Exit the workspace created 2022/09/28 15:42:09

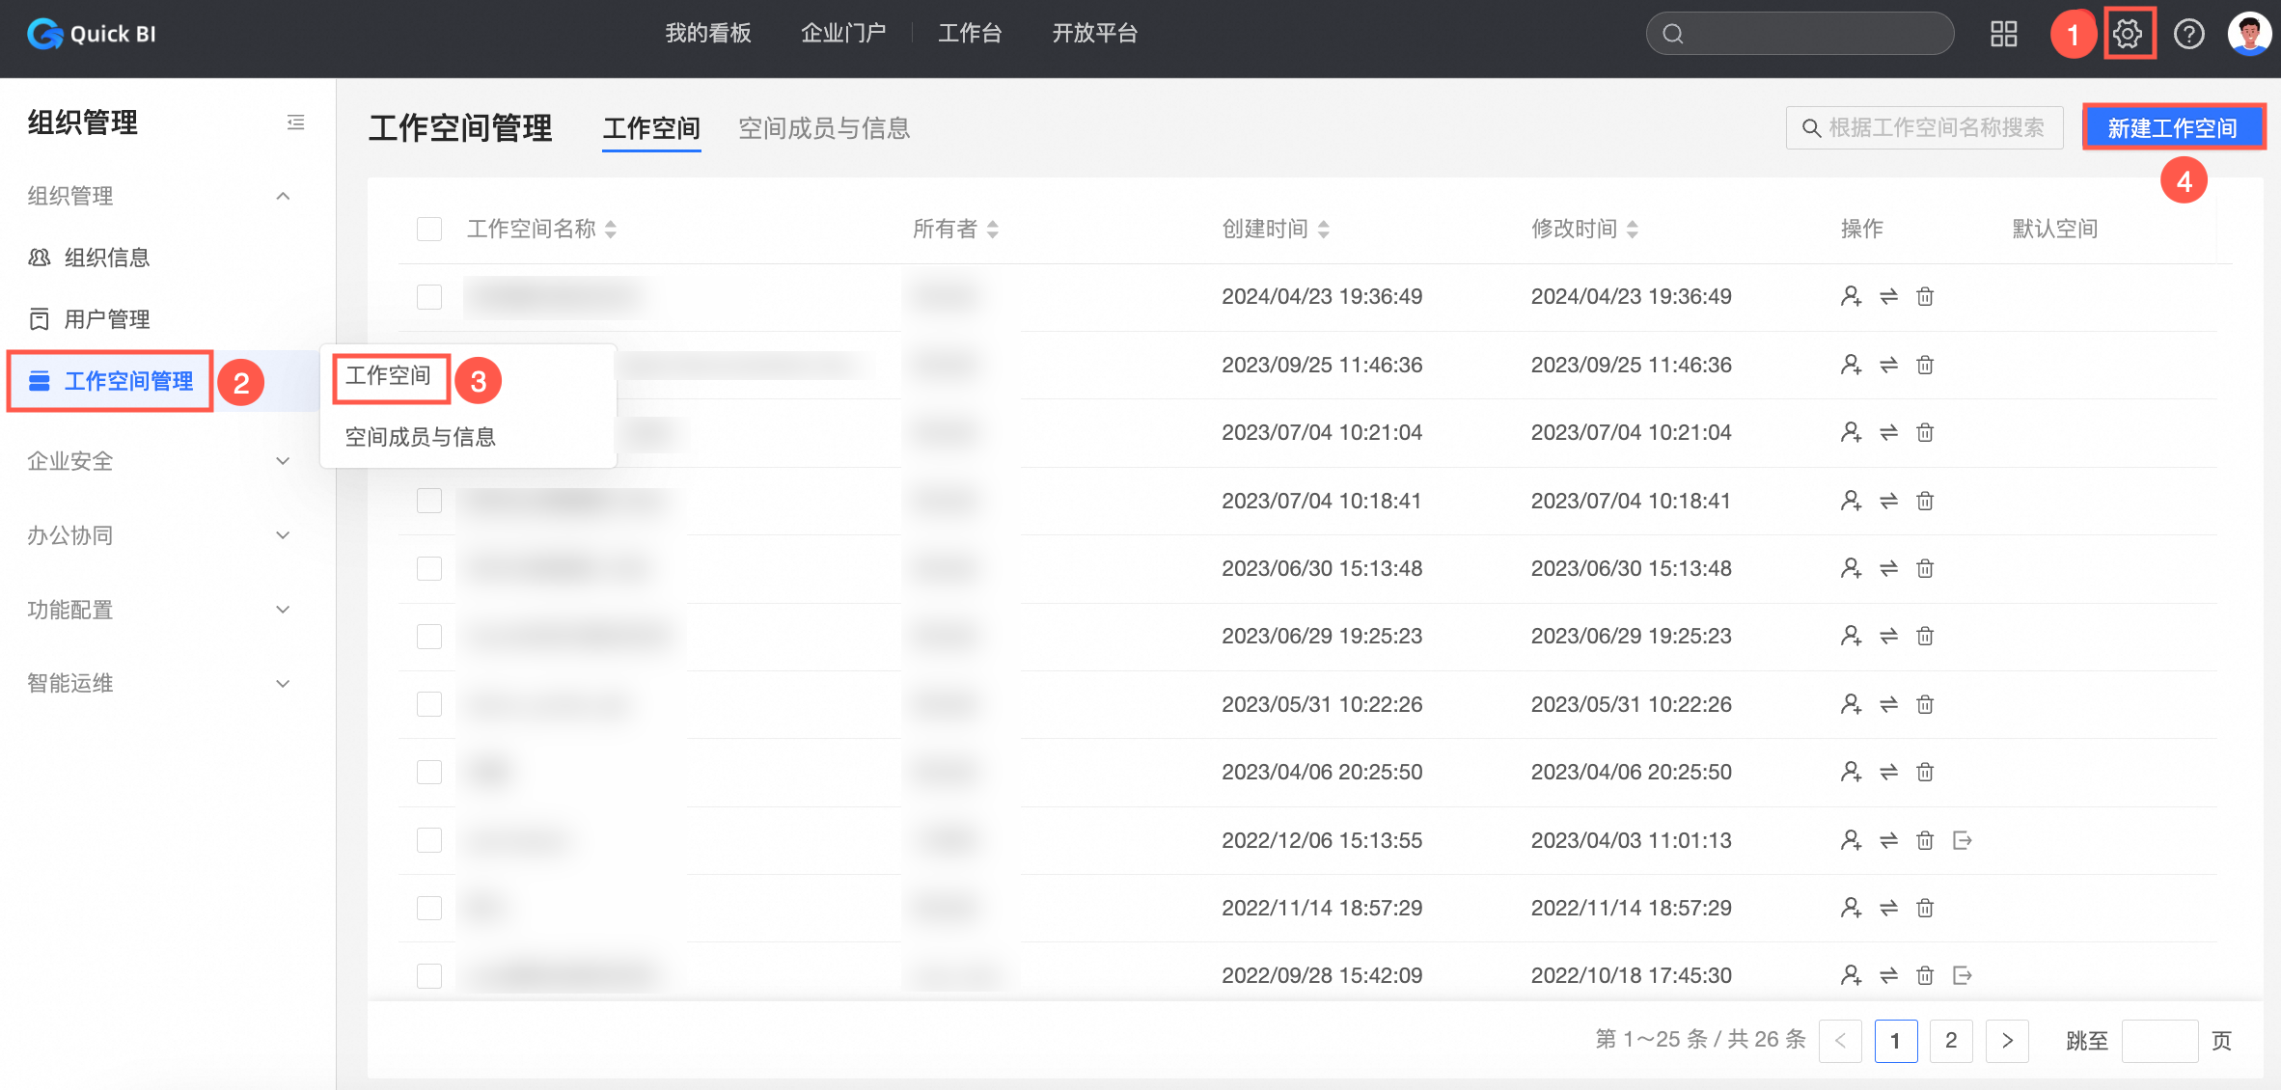(1962, 975)
